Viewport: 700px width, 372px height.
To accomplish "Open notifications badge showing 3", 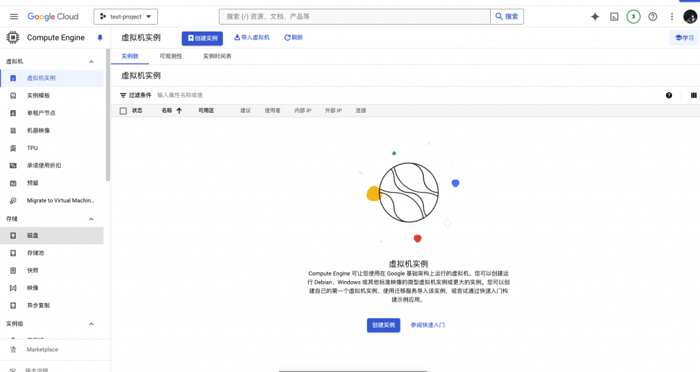I will pos(633,16).
